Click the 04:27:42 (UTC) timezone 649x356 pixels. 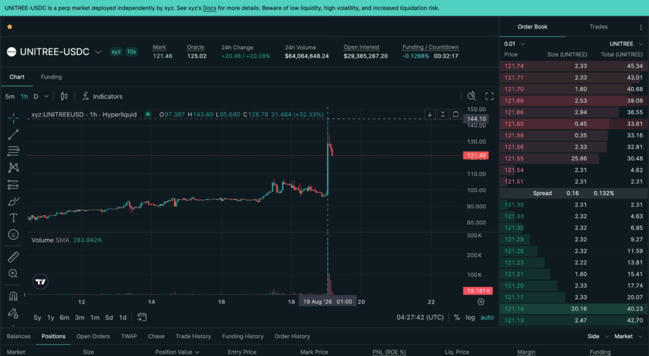420,317
